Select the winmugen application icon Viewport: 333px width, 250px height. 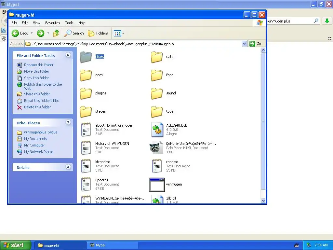click(157, 185)
